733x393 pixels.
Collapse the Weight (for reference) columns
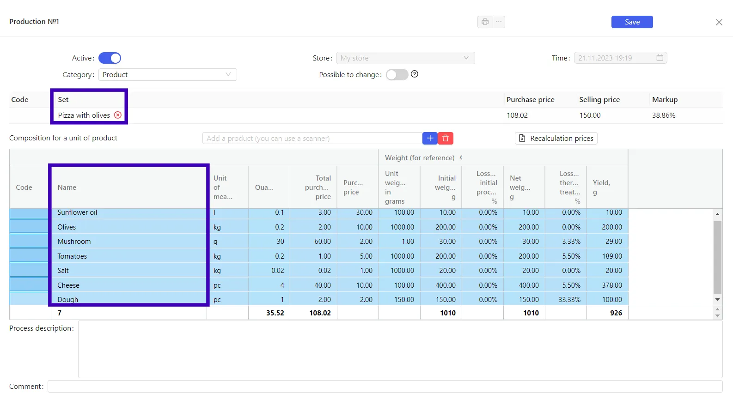pyautogui.click(x=461, y=157)
